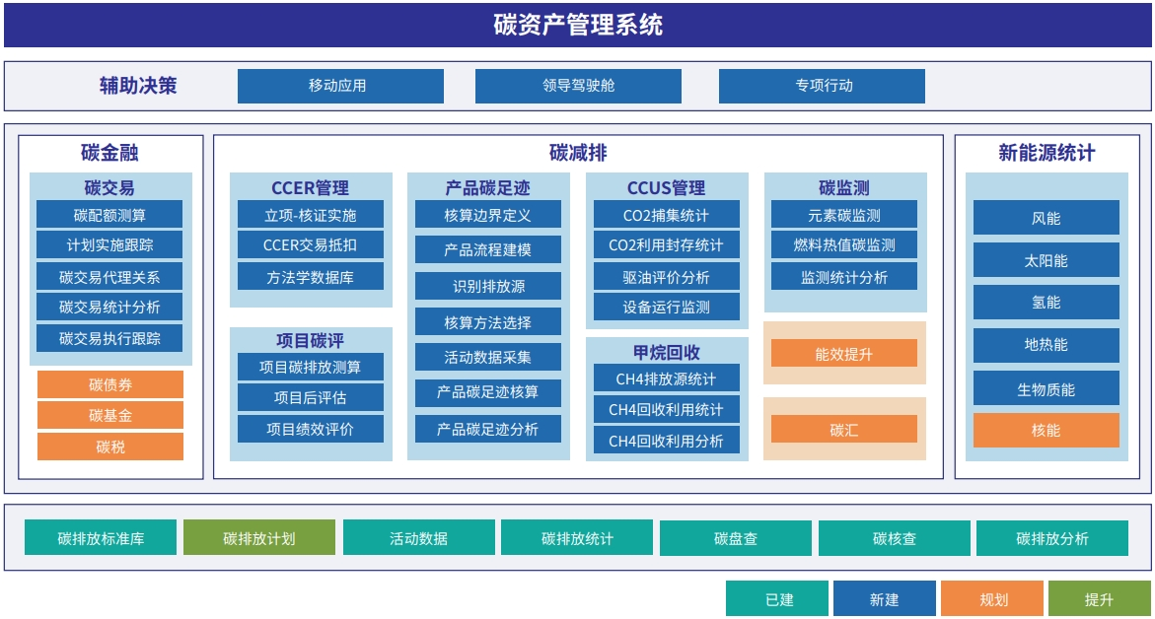
Task: Click the teal 碳排放标准库 block
Action: (x=101, y=538)
